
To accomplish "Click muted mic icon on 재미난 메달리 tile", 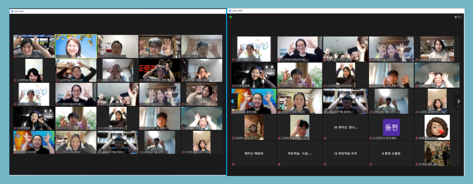I will pyautogui.click(x=234, y=164).
